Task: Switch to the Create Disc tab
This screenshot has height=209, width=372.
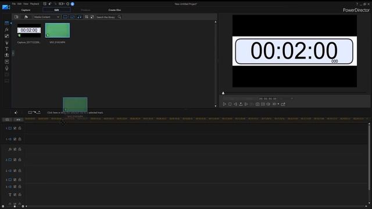Action: 115,10
